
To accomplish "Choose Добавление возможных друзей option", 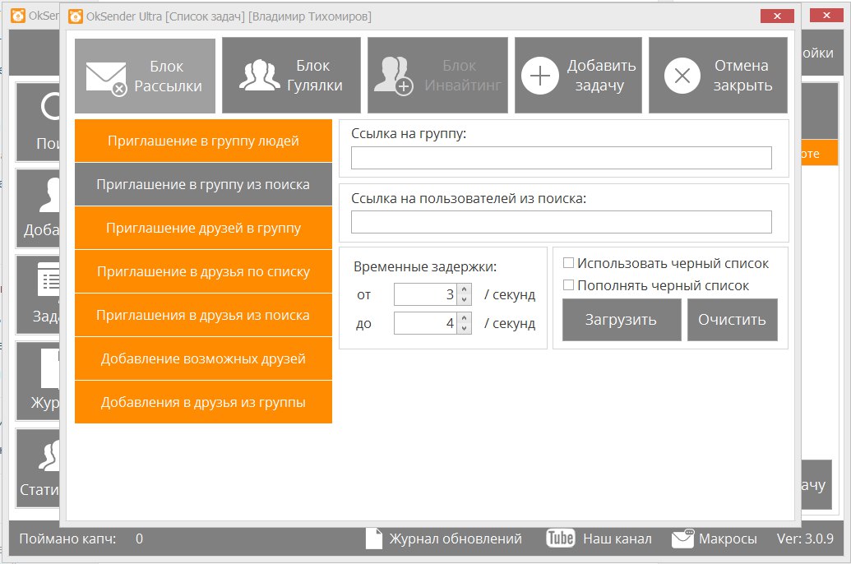I will click(x=203, y=358).
